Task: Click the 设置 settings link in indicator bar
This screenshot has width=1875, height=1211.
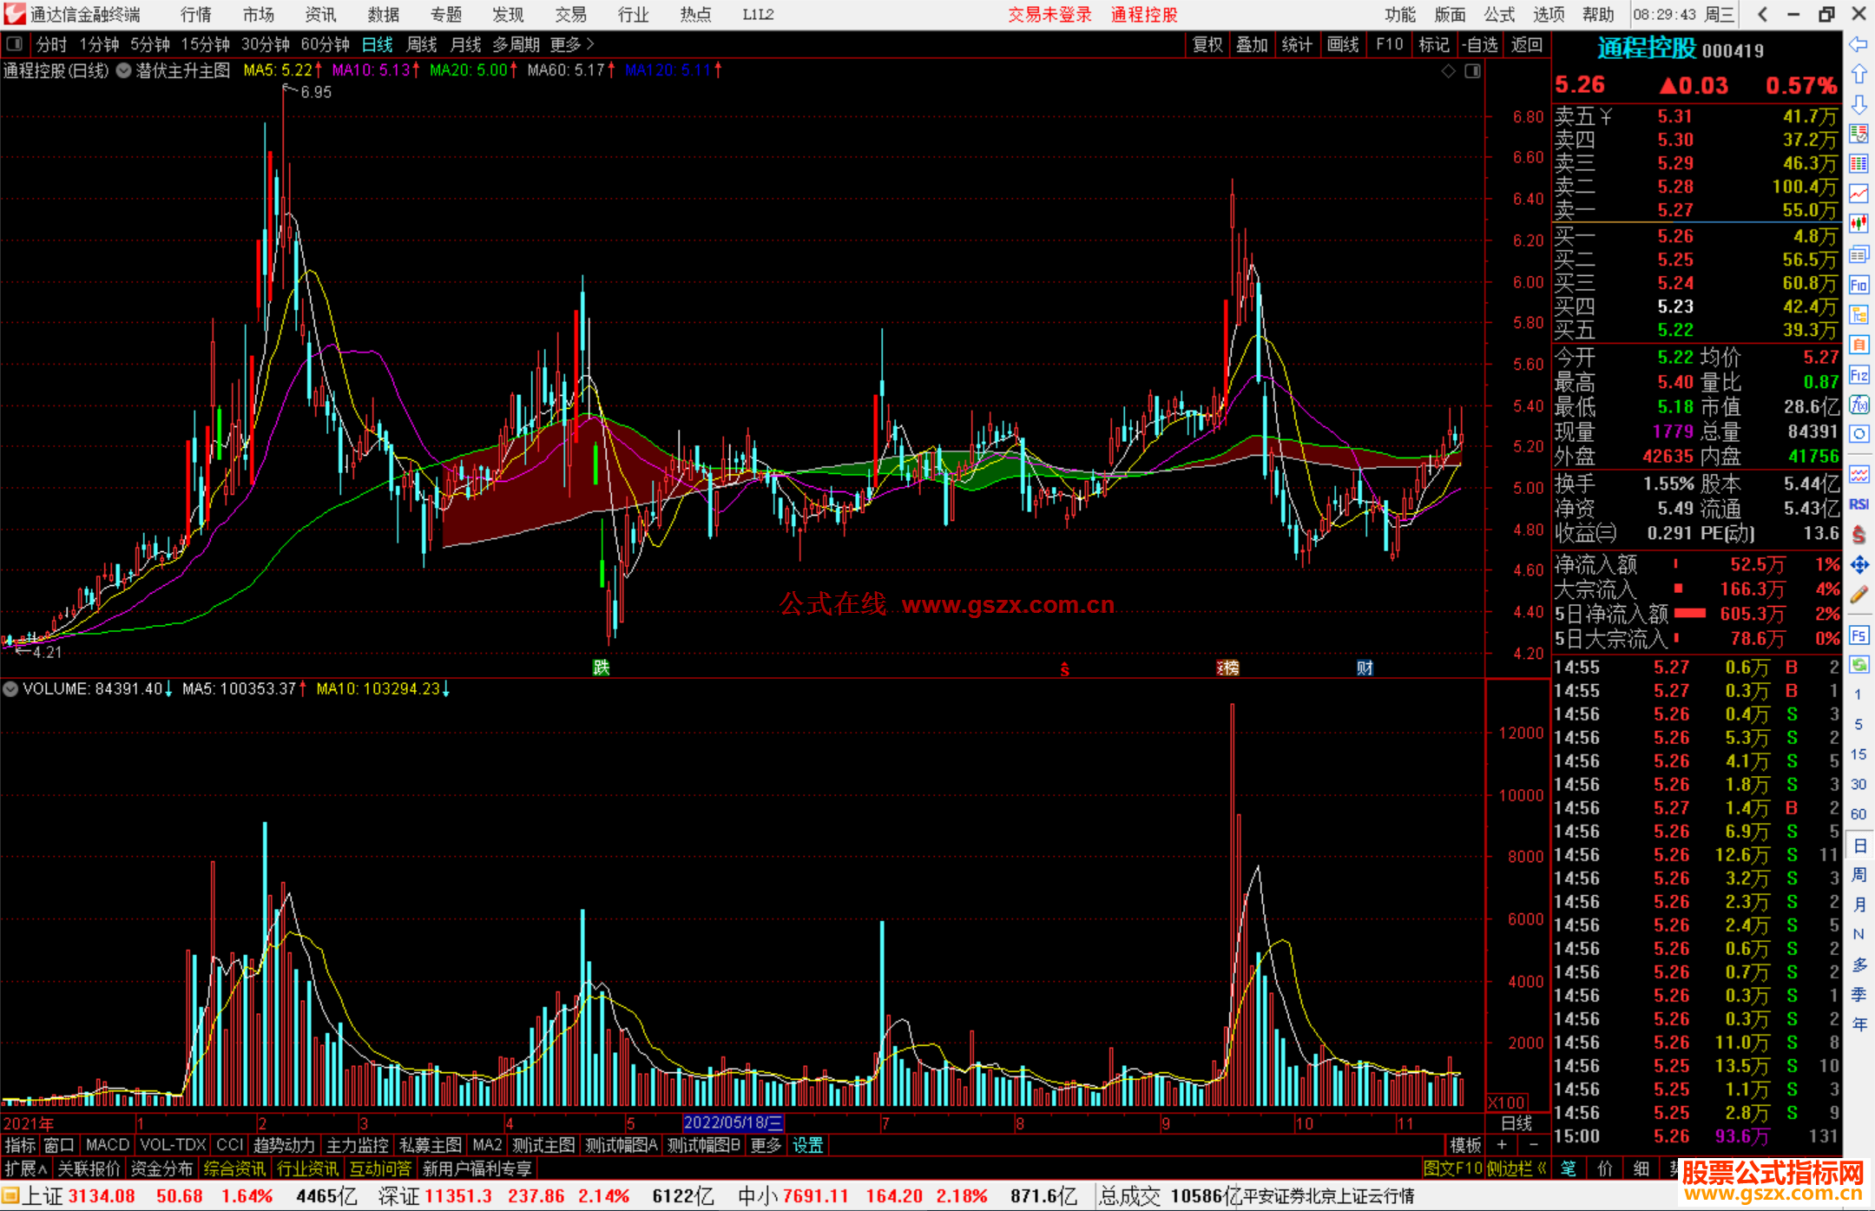Action: pos(807,1145)
